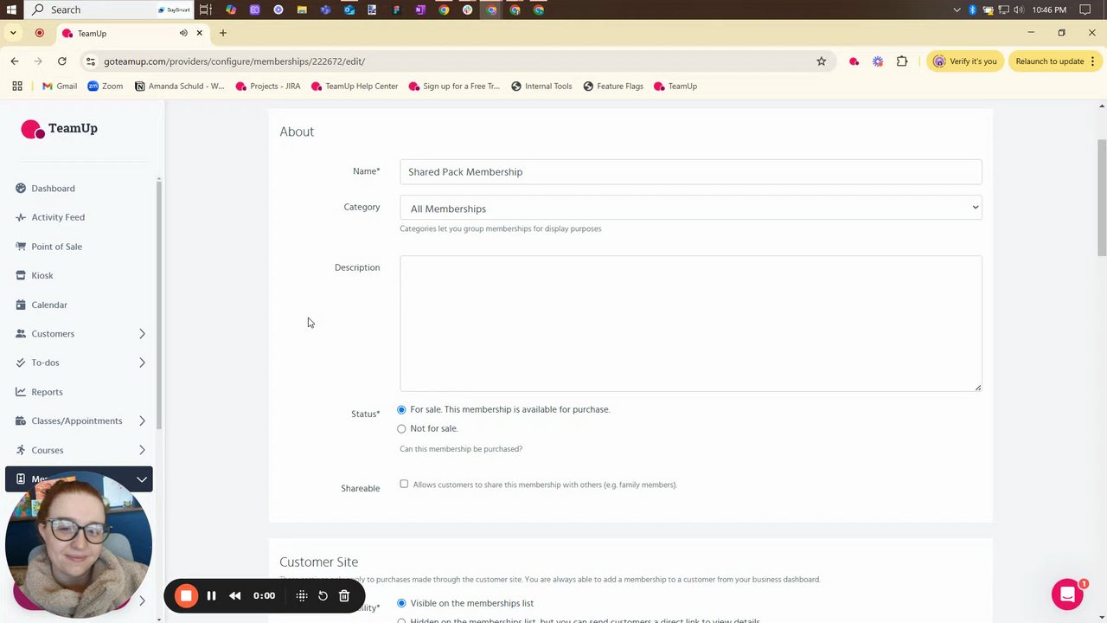Image resolution: width=1107 pixels, height=623 pixels.
Task: Go back to the previous page
Action: (15, 61)
